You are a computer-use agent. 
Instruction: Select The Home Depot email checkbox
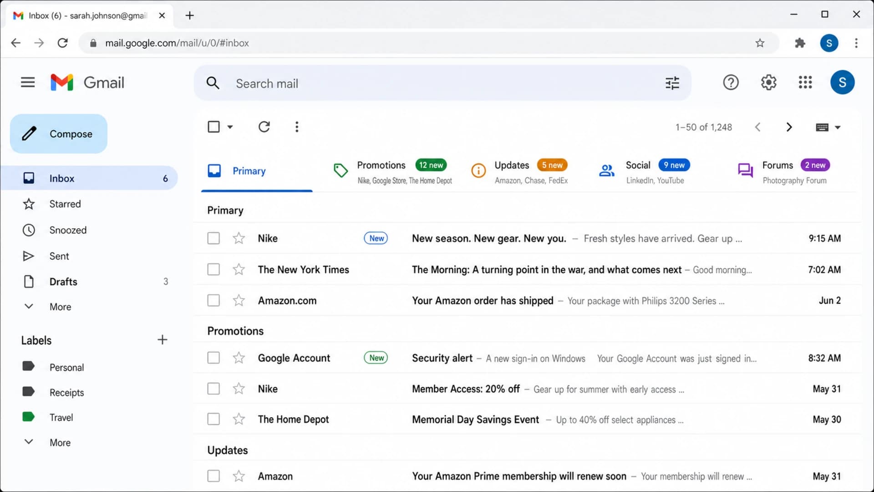point(213,419)
